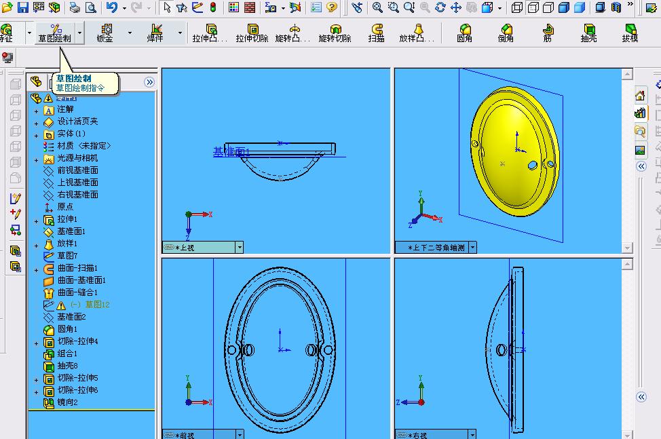Click the 抽壳 shell tool
The image size is (661, 439).
point(588,33)
